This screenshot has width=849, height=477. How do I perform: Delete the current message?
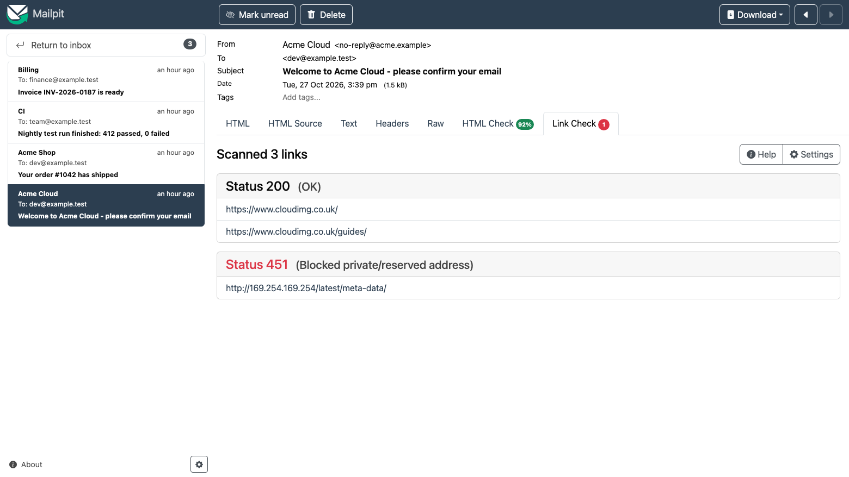coord(326,15)
